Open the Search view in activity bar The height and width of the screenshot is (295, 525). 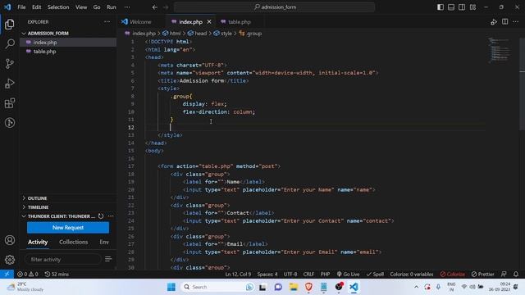click(10, 43)
